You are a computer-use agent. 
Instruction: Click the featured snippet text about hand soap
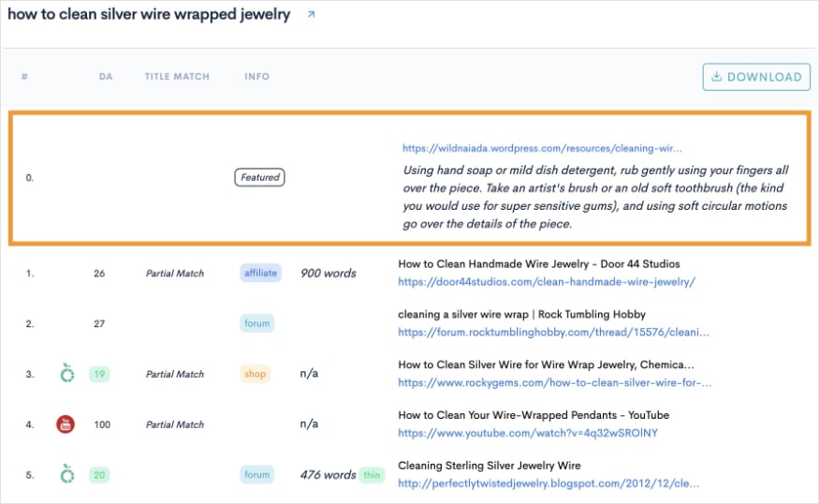point(595,197)
